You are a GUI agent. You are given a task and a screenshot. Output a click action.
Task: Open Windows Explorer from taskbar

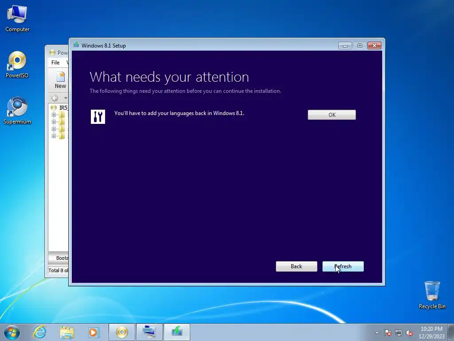tap(67, 332)
